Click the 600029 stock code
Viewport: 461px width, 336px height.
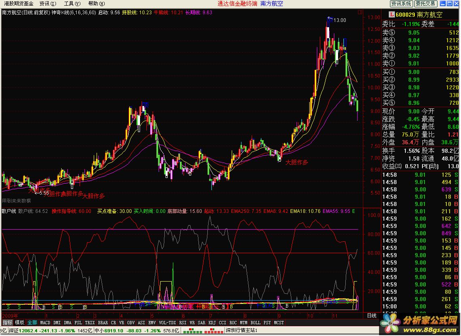405,15
